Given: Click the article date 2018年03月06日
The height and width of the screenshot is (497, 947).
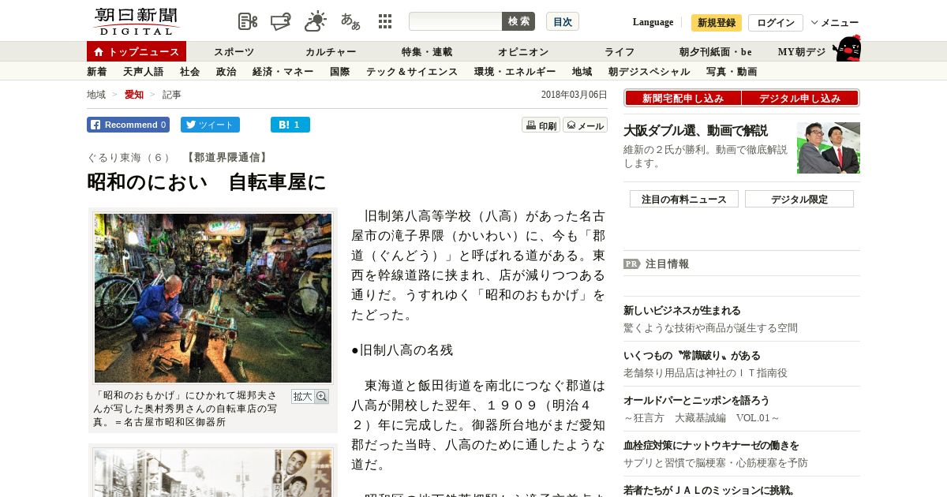Looking at the screenshot, I should (x=575, y=95).
